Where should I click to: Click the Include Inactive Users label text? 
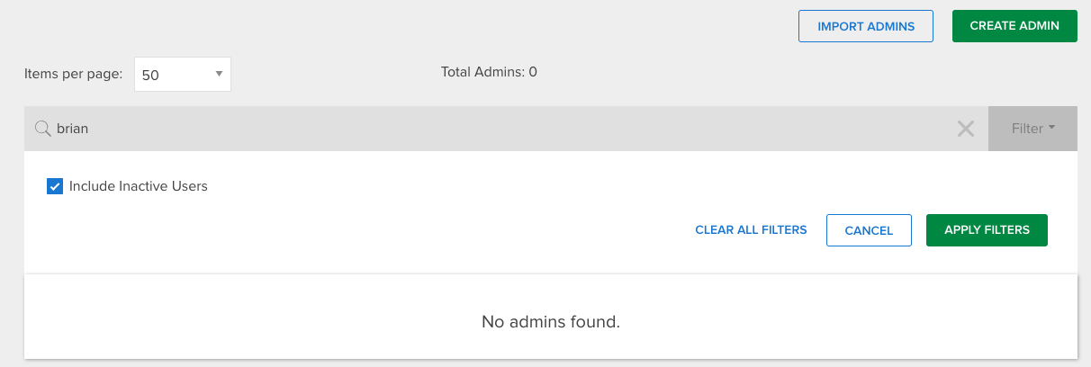tap(139, 186)
